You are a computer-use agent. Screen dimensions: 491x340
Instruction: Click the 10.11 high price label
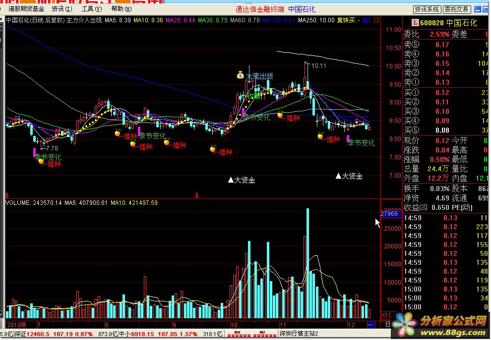319,66
